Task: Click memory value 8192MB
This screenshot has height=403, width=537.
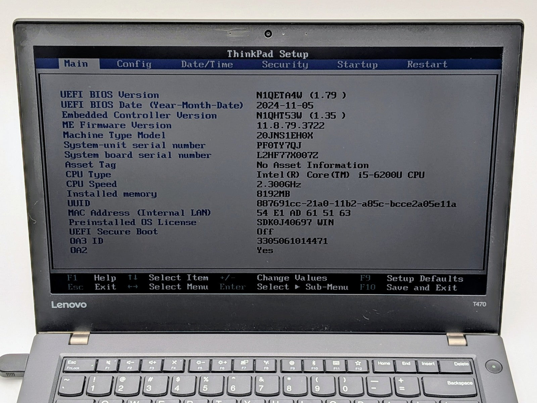Action: coord(274,194)
